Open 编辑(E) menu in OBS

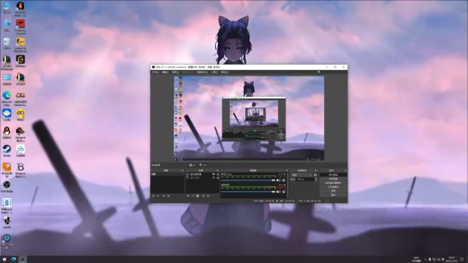[165, 72]
